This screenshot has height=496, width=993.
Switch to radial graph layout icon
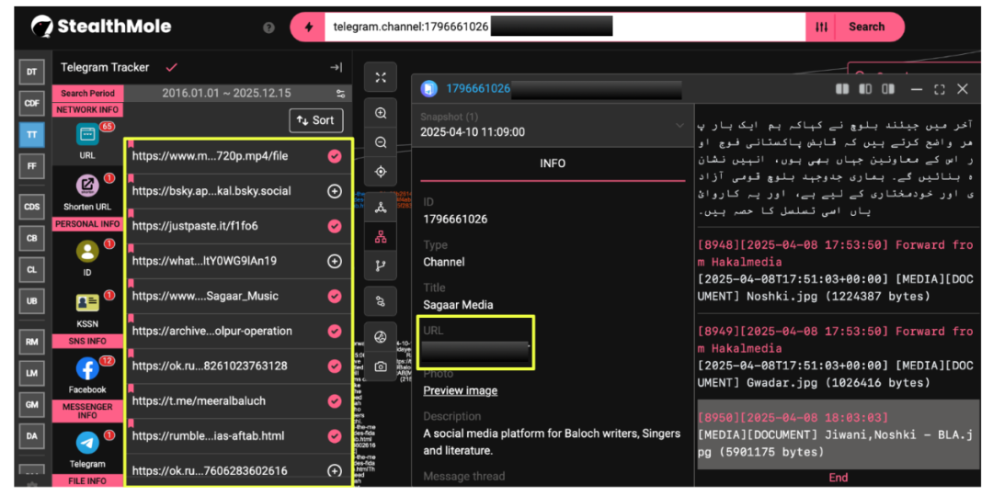point(381,208)
